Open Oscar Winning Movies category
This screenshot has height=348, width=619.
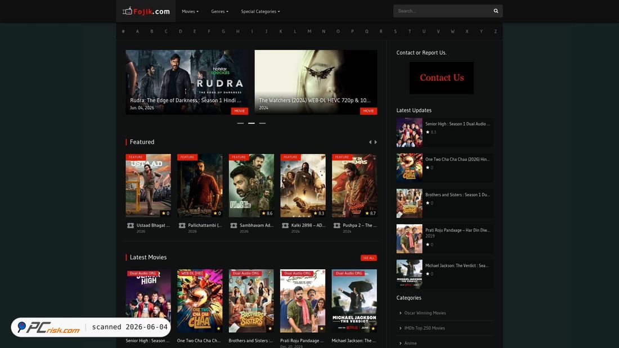click(425, 313)
